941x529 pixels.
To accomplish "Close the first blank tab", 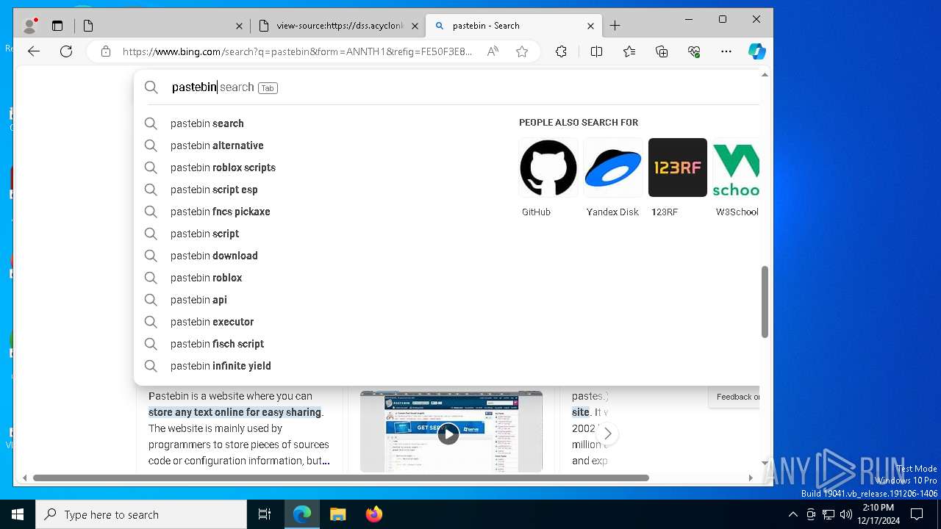I will pyautogui.click(x=239, y=26).
